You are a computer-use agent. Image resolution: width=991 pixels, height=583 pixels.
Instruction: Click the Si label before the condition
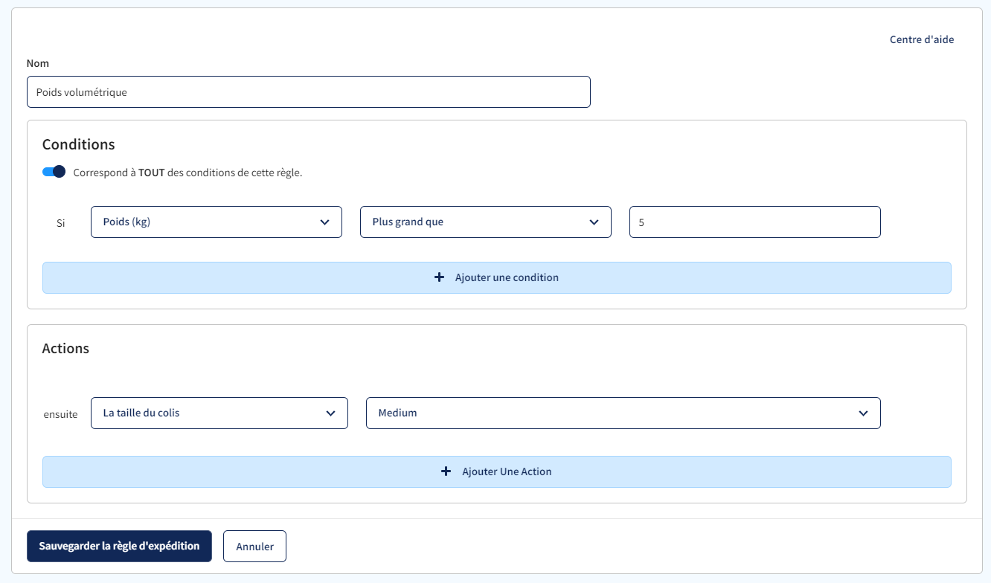61,222
